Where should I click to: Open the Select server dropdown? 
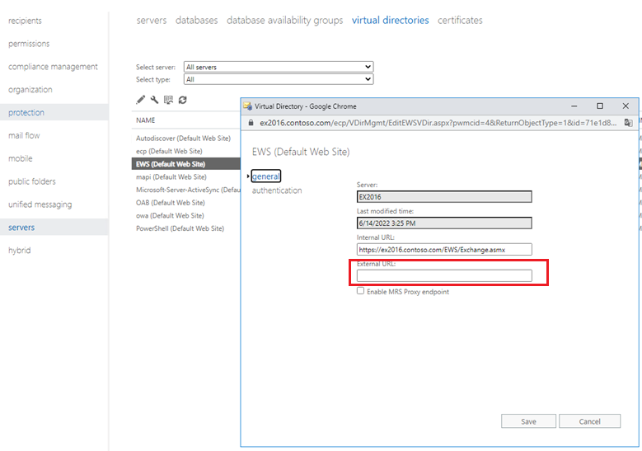[x=279, y=67]
